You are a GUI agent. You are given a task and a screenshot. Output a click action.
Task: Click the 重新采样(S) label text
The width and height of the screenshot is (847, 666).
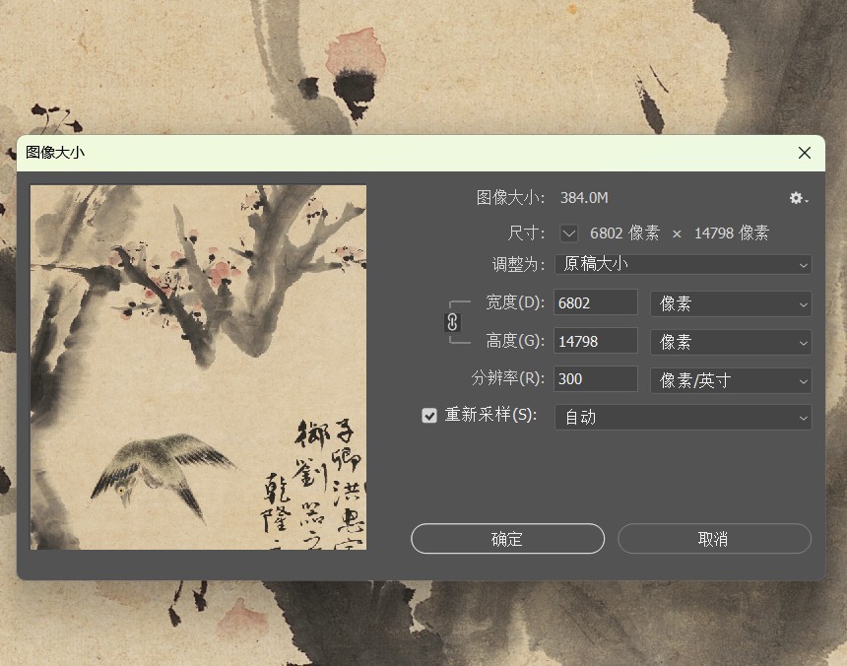tap(490, 415)
